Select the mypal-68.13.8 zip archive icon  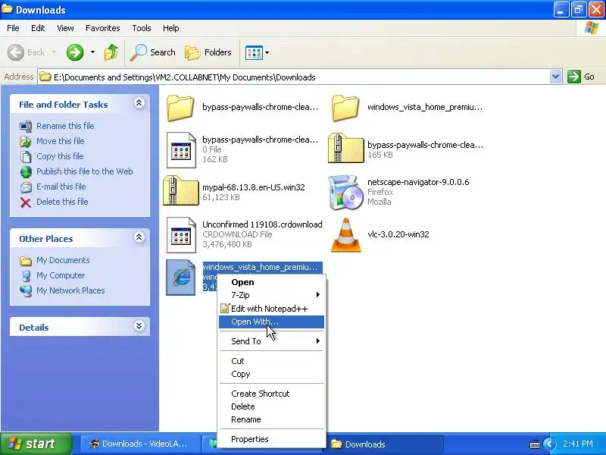click(180, 190)
